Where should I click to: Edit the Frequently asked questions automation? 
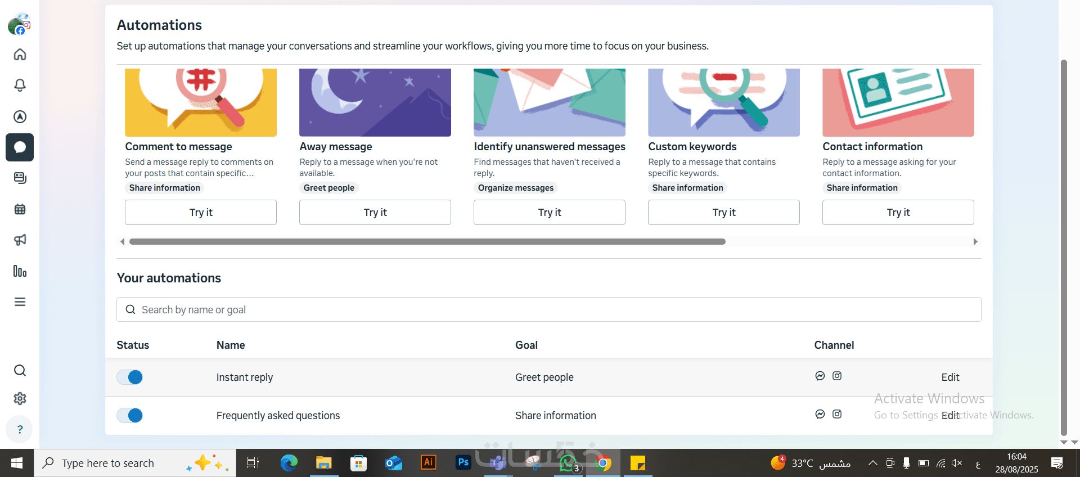pos(950,416)
